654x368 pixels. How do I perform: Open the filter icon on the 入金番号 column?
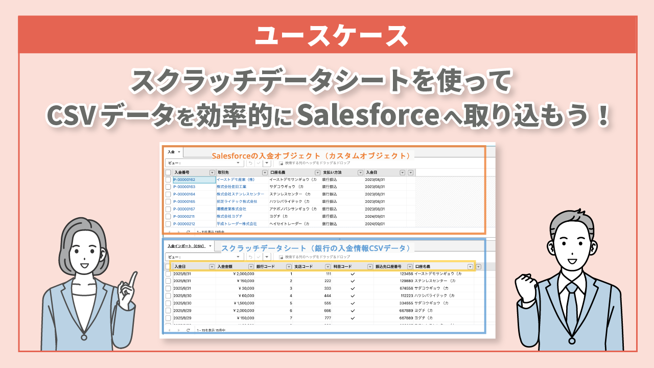coord(212,173)
